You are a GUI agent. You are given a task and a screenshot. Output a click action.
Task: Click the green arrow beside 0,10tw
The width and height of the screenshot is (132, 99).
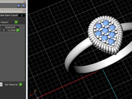coord(18,30)
